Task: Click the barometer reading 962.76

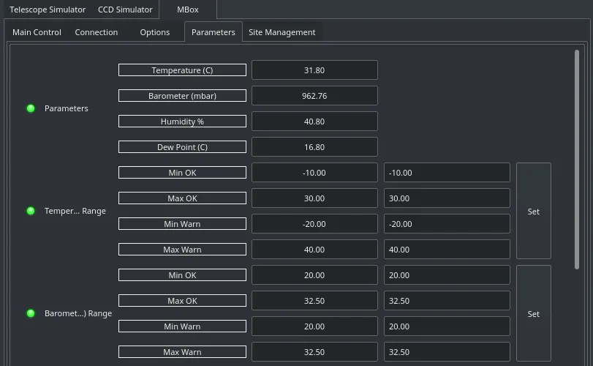Action: tap(314, 96)
